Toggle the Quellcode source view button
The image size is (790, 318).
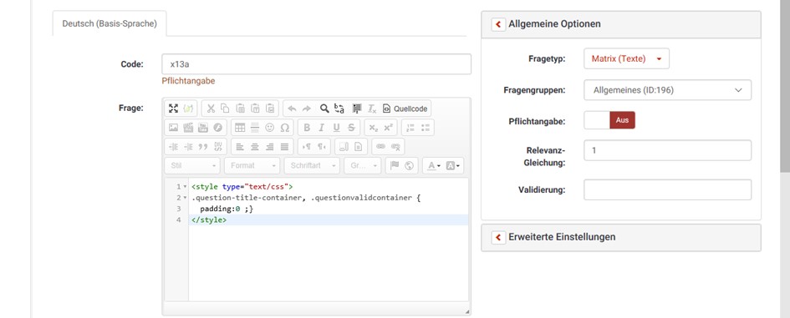coord(405,109)
